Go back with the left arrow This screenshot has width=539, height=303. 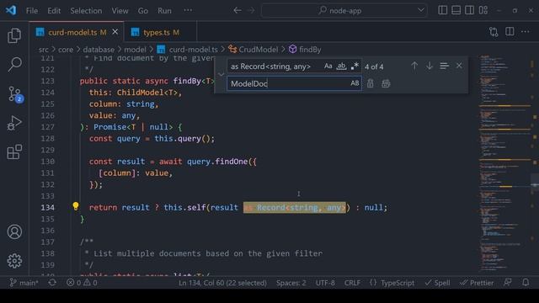237,10
